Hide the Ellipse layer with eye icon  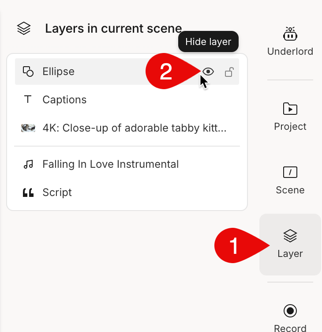click(x=208, y=72)
